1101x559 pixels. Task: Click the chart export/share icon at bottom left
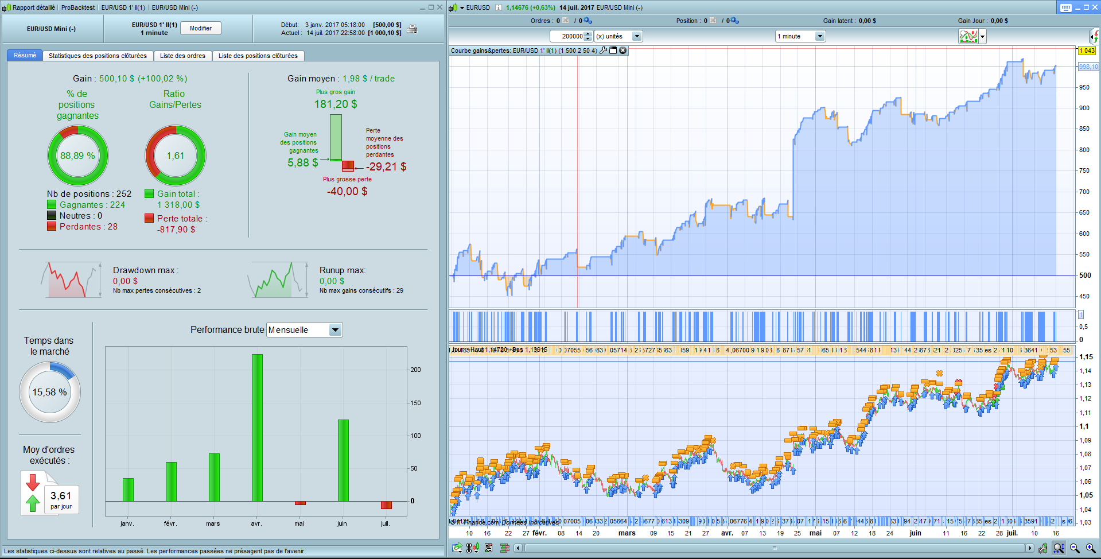point(457,548)
